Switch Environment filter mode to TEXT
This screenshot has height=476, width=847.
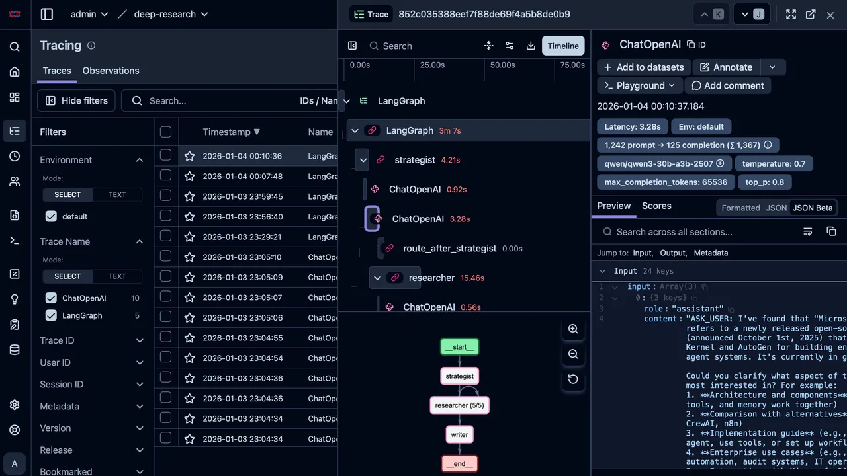pyautogui.click(x=117, y=194)
